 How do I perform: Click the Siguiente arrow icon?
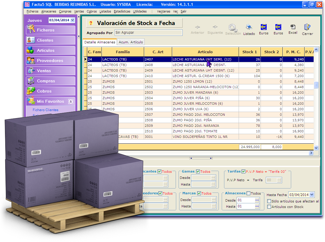tap(215, 27)
